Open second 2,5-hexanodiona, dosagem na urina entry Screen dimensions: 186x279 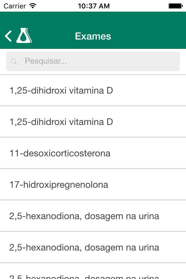coord(93,247)
